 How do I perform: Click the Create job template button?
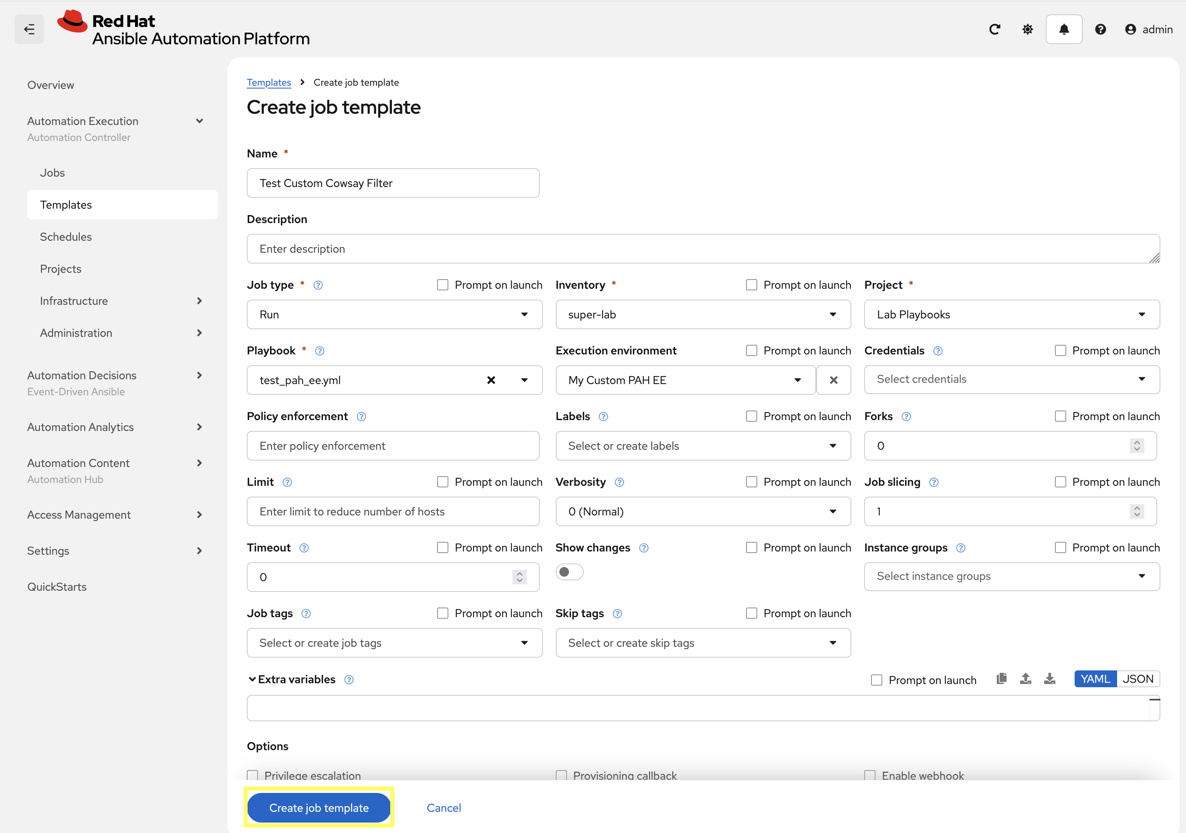coord(318,807)
